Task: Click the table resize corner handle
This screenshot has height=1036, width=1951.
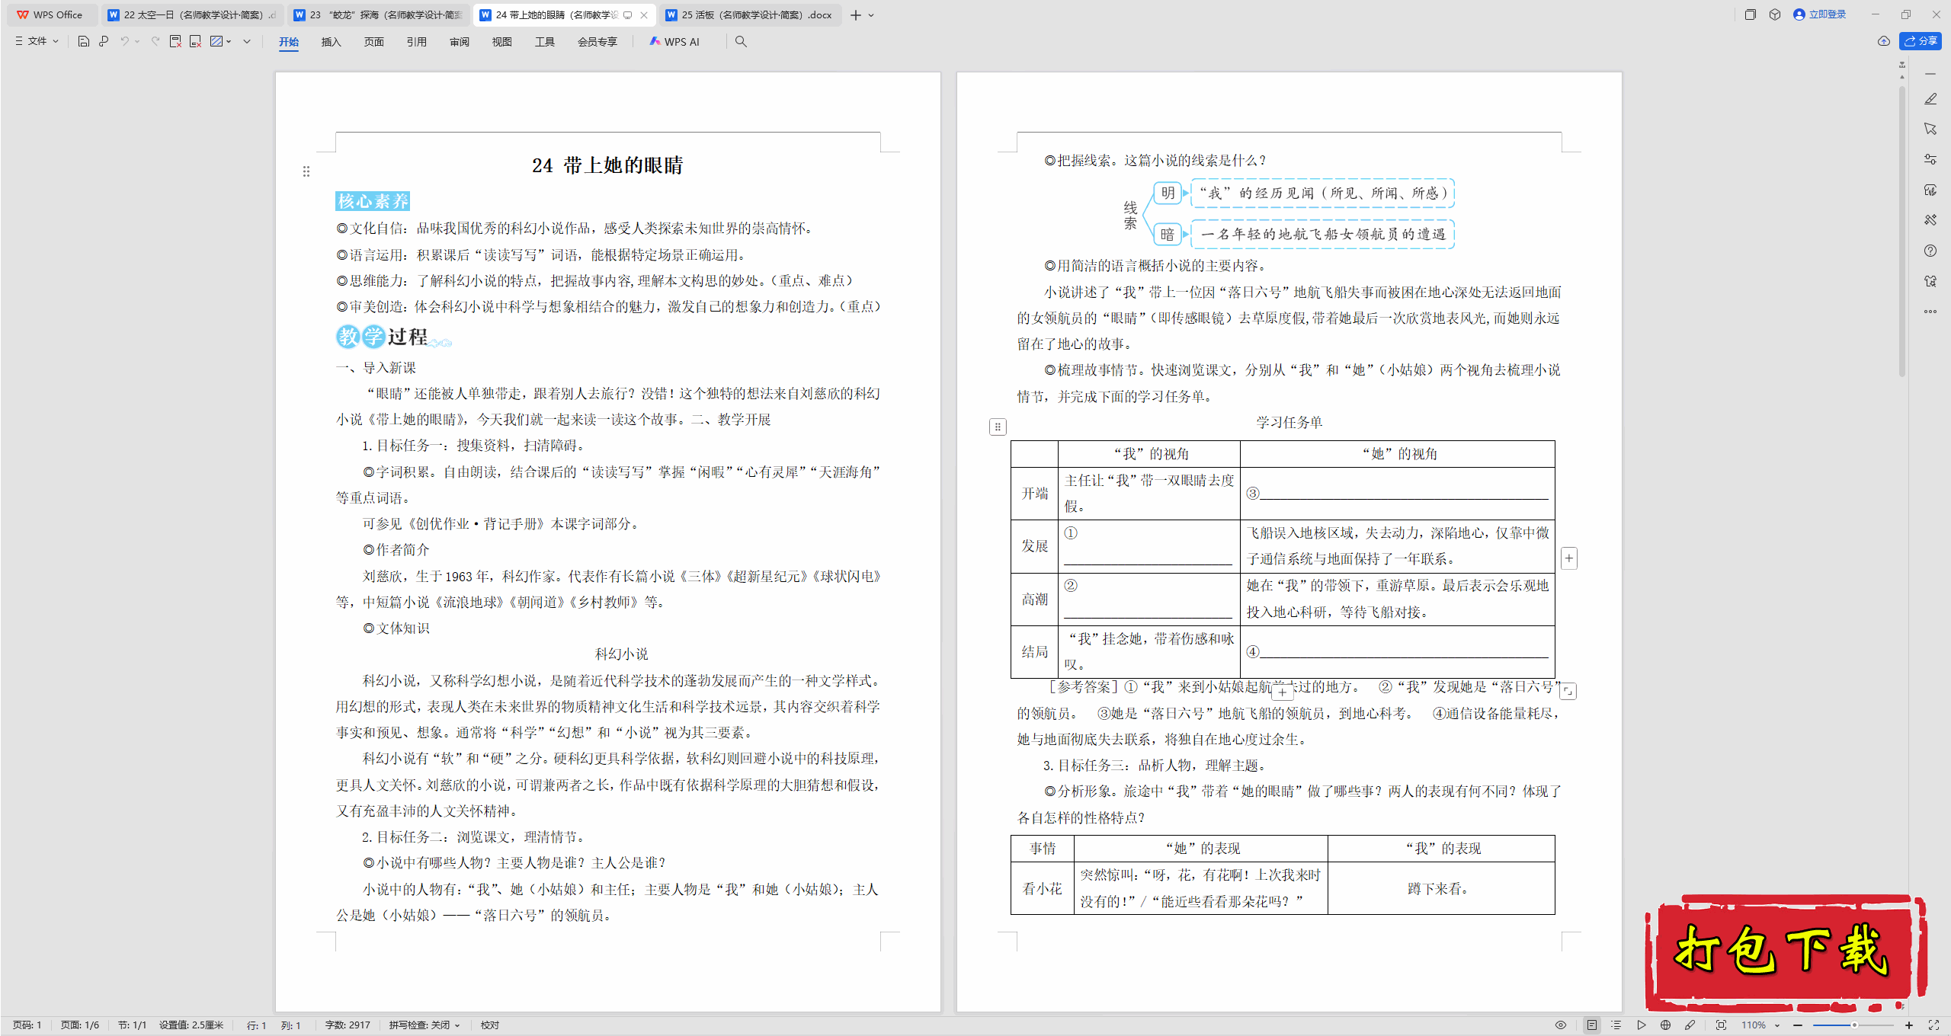Action: point(1568,691)
